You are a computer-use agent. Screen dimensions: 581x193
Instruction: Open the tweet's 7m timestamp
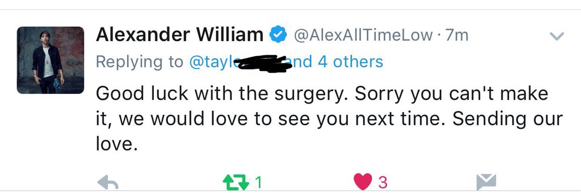[x=457, y=36]
